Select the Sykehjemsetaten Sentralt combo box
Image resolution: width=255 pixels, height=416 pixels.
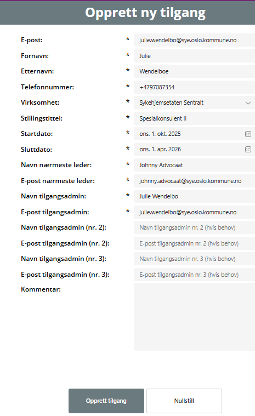point(194,102)
